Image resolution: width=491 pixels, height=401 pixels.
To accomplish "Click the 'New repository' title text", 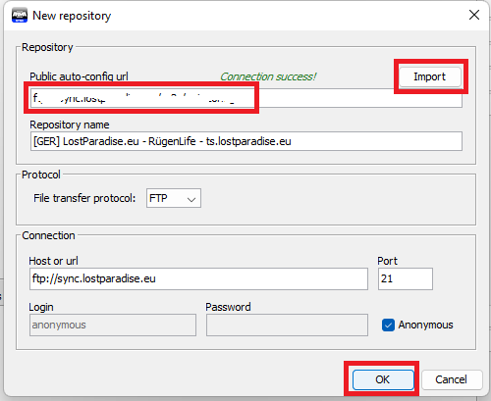I will point(72,16).
